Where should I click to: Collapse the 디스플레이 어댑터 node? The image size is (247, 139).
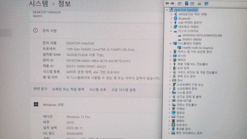[171, 43]
